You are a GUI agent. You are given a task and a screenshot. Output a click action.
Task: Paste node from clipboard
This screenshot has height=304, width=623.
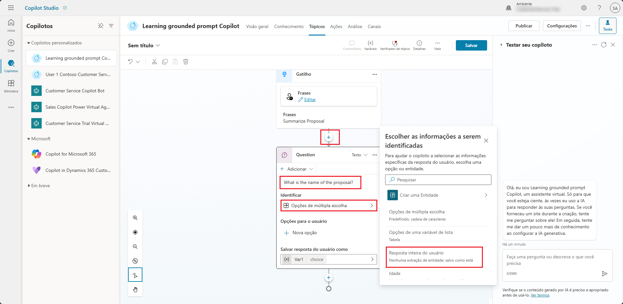tap(175, 62)
